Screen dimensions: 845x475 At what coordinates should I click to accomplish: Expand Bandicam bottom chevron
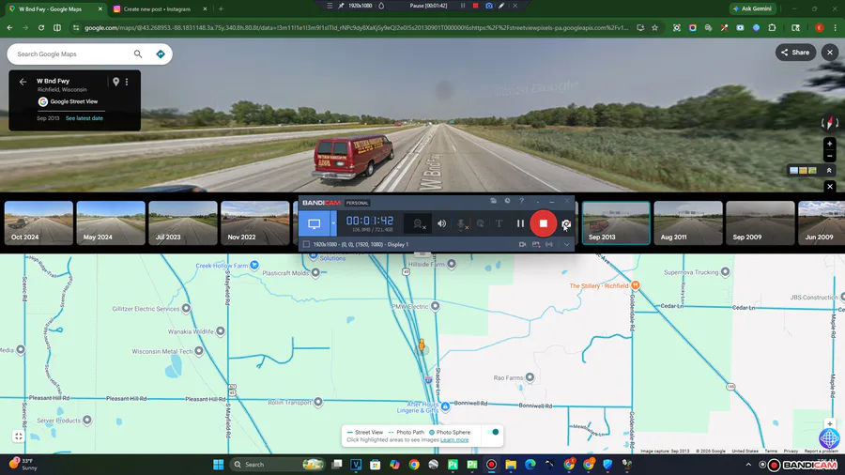[x=566, y=244]
